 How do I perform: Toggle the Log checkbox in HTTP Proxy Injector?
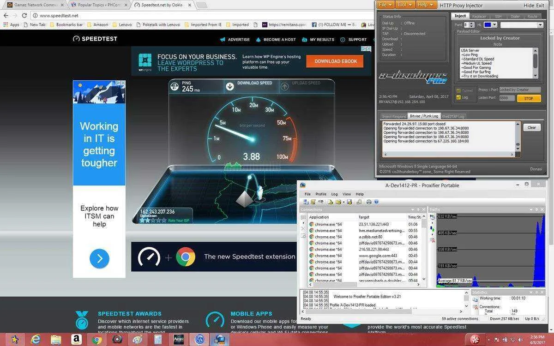(x=458, y=97)
